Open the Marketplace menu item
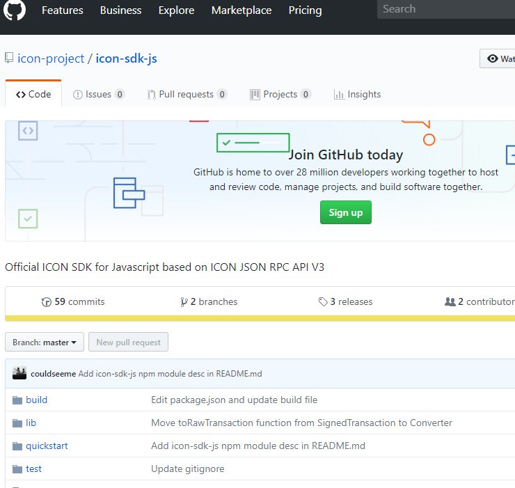This screenshot has height=488, width=515. coord(241,10)
